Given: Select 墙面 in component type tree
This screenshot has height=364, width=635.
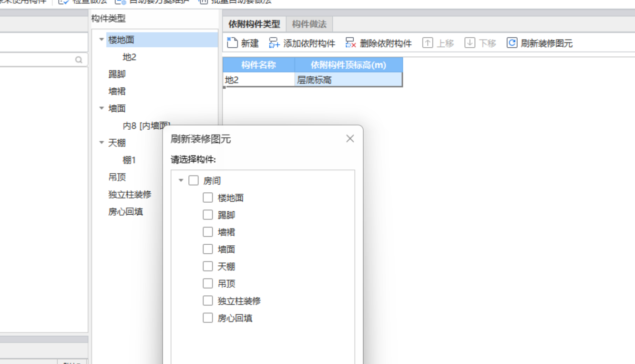Looking at the screenshot, I should click(x=117, y=108).
